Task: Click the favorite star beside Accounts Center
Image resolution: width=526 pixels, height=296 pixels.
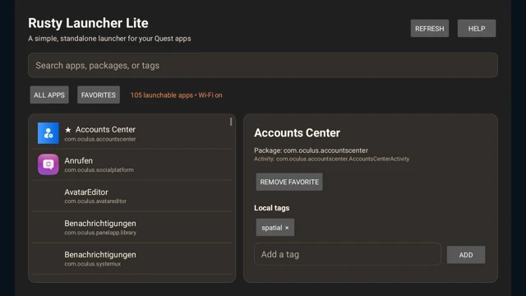Action: tap(68, 130)
